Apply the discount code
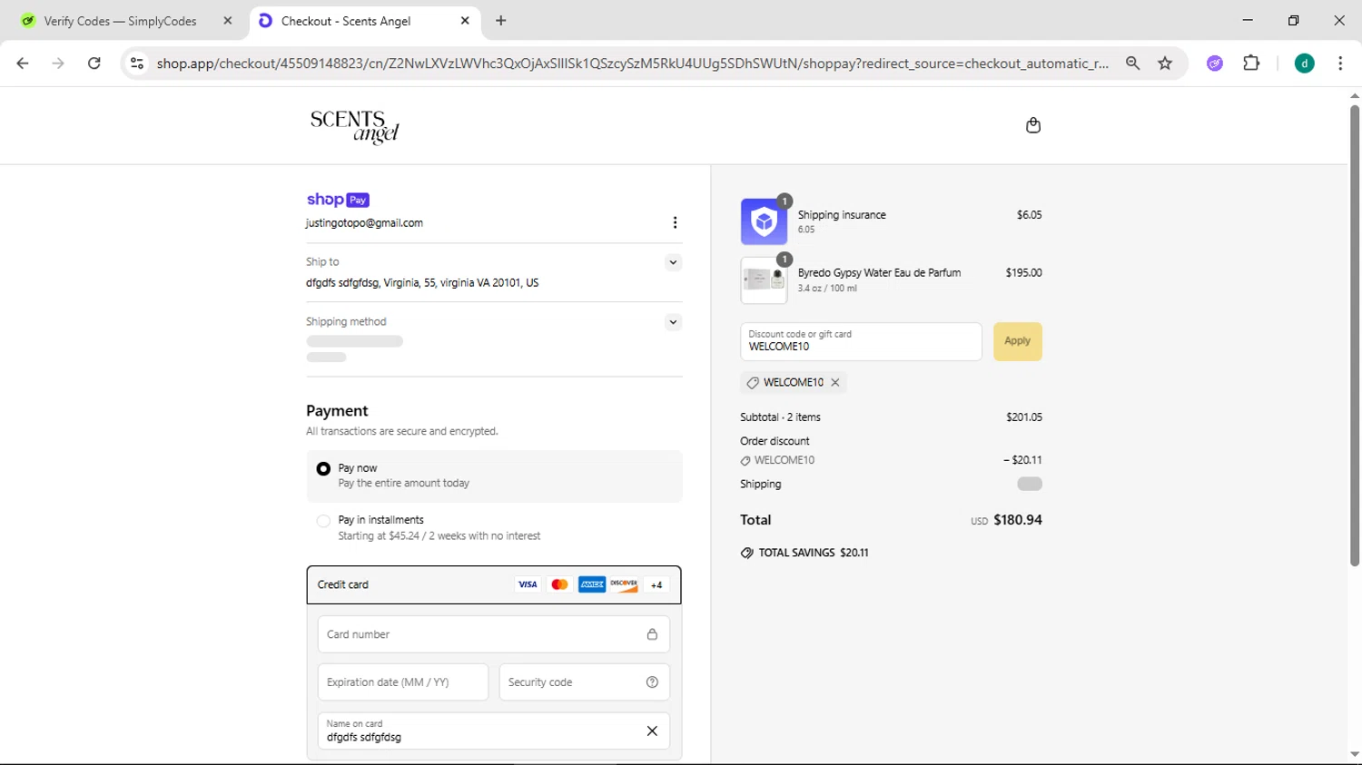This screenshot has height=765, width=1362. (x=1017, y=341)
